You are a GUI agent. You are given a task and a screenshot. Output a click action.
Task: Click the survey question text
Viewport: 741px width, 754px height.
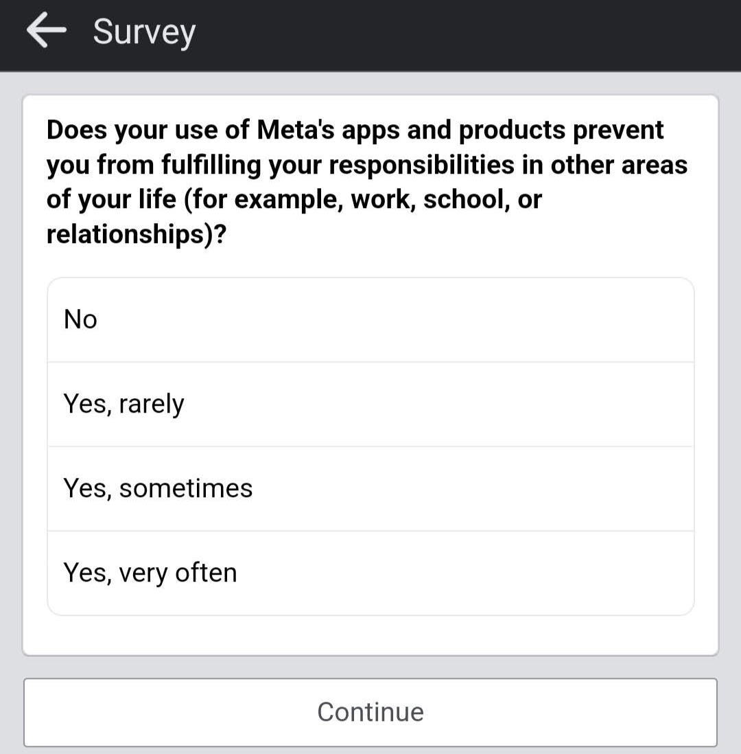[x=367, y=182]
